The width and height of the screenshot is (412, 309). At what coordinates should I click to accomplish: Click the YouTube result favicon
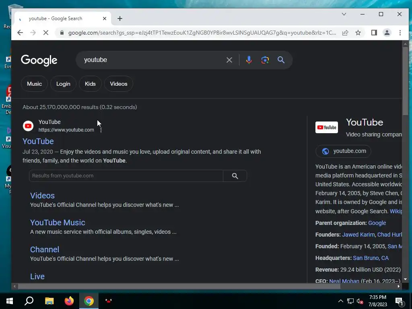(28, 126)
